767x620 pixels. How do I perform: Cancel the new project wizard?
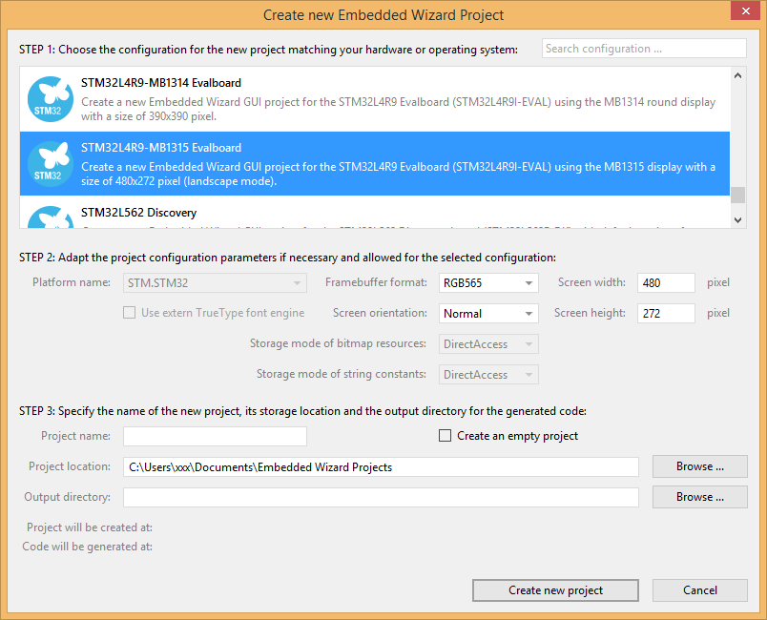pos(699,590)
